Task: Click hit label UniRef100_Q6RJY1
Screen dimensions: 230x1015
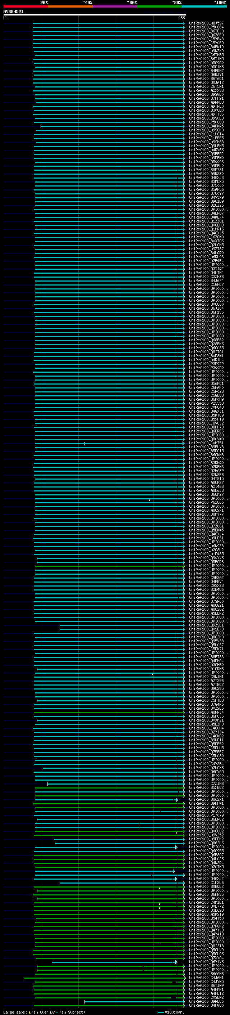Action: tap(206, 75)
